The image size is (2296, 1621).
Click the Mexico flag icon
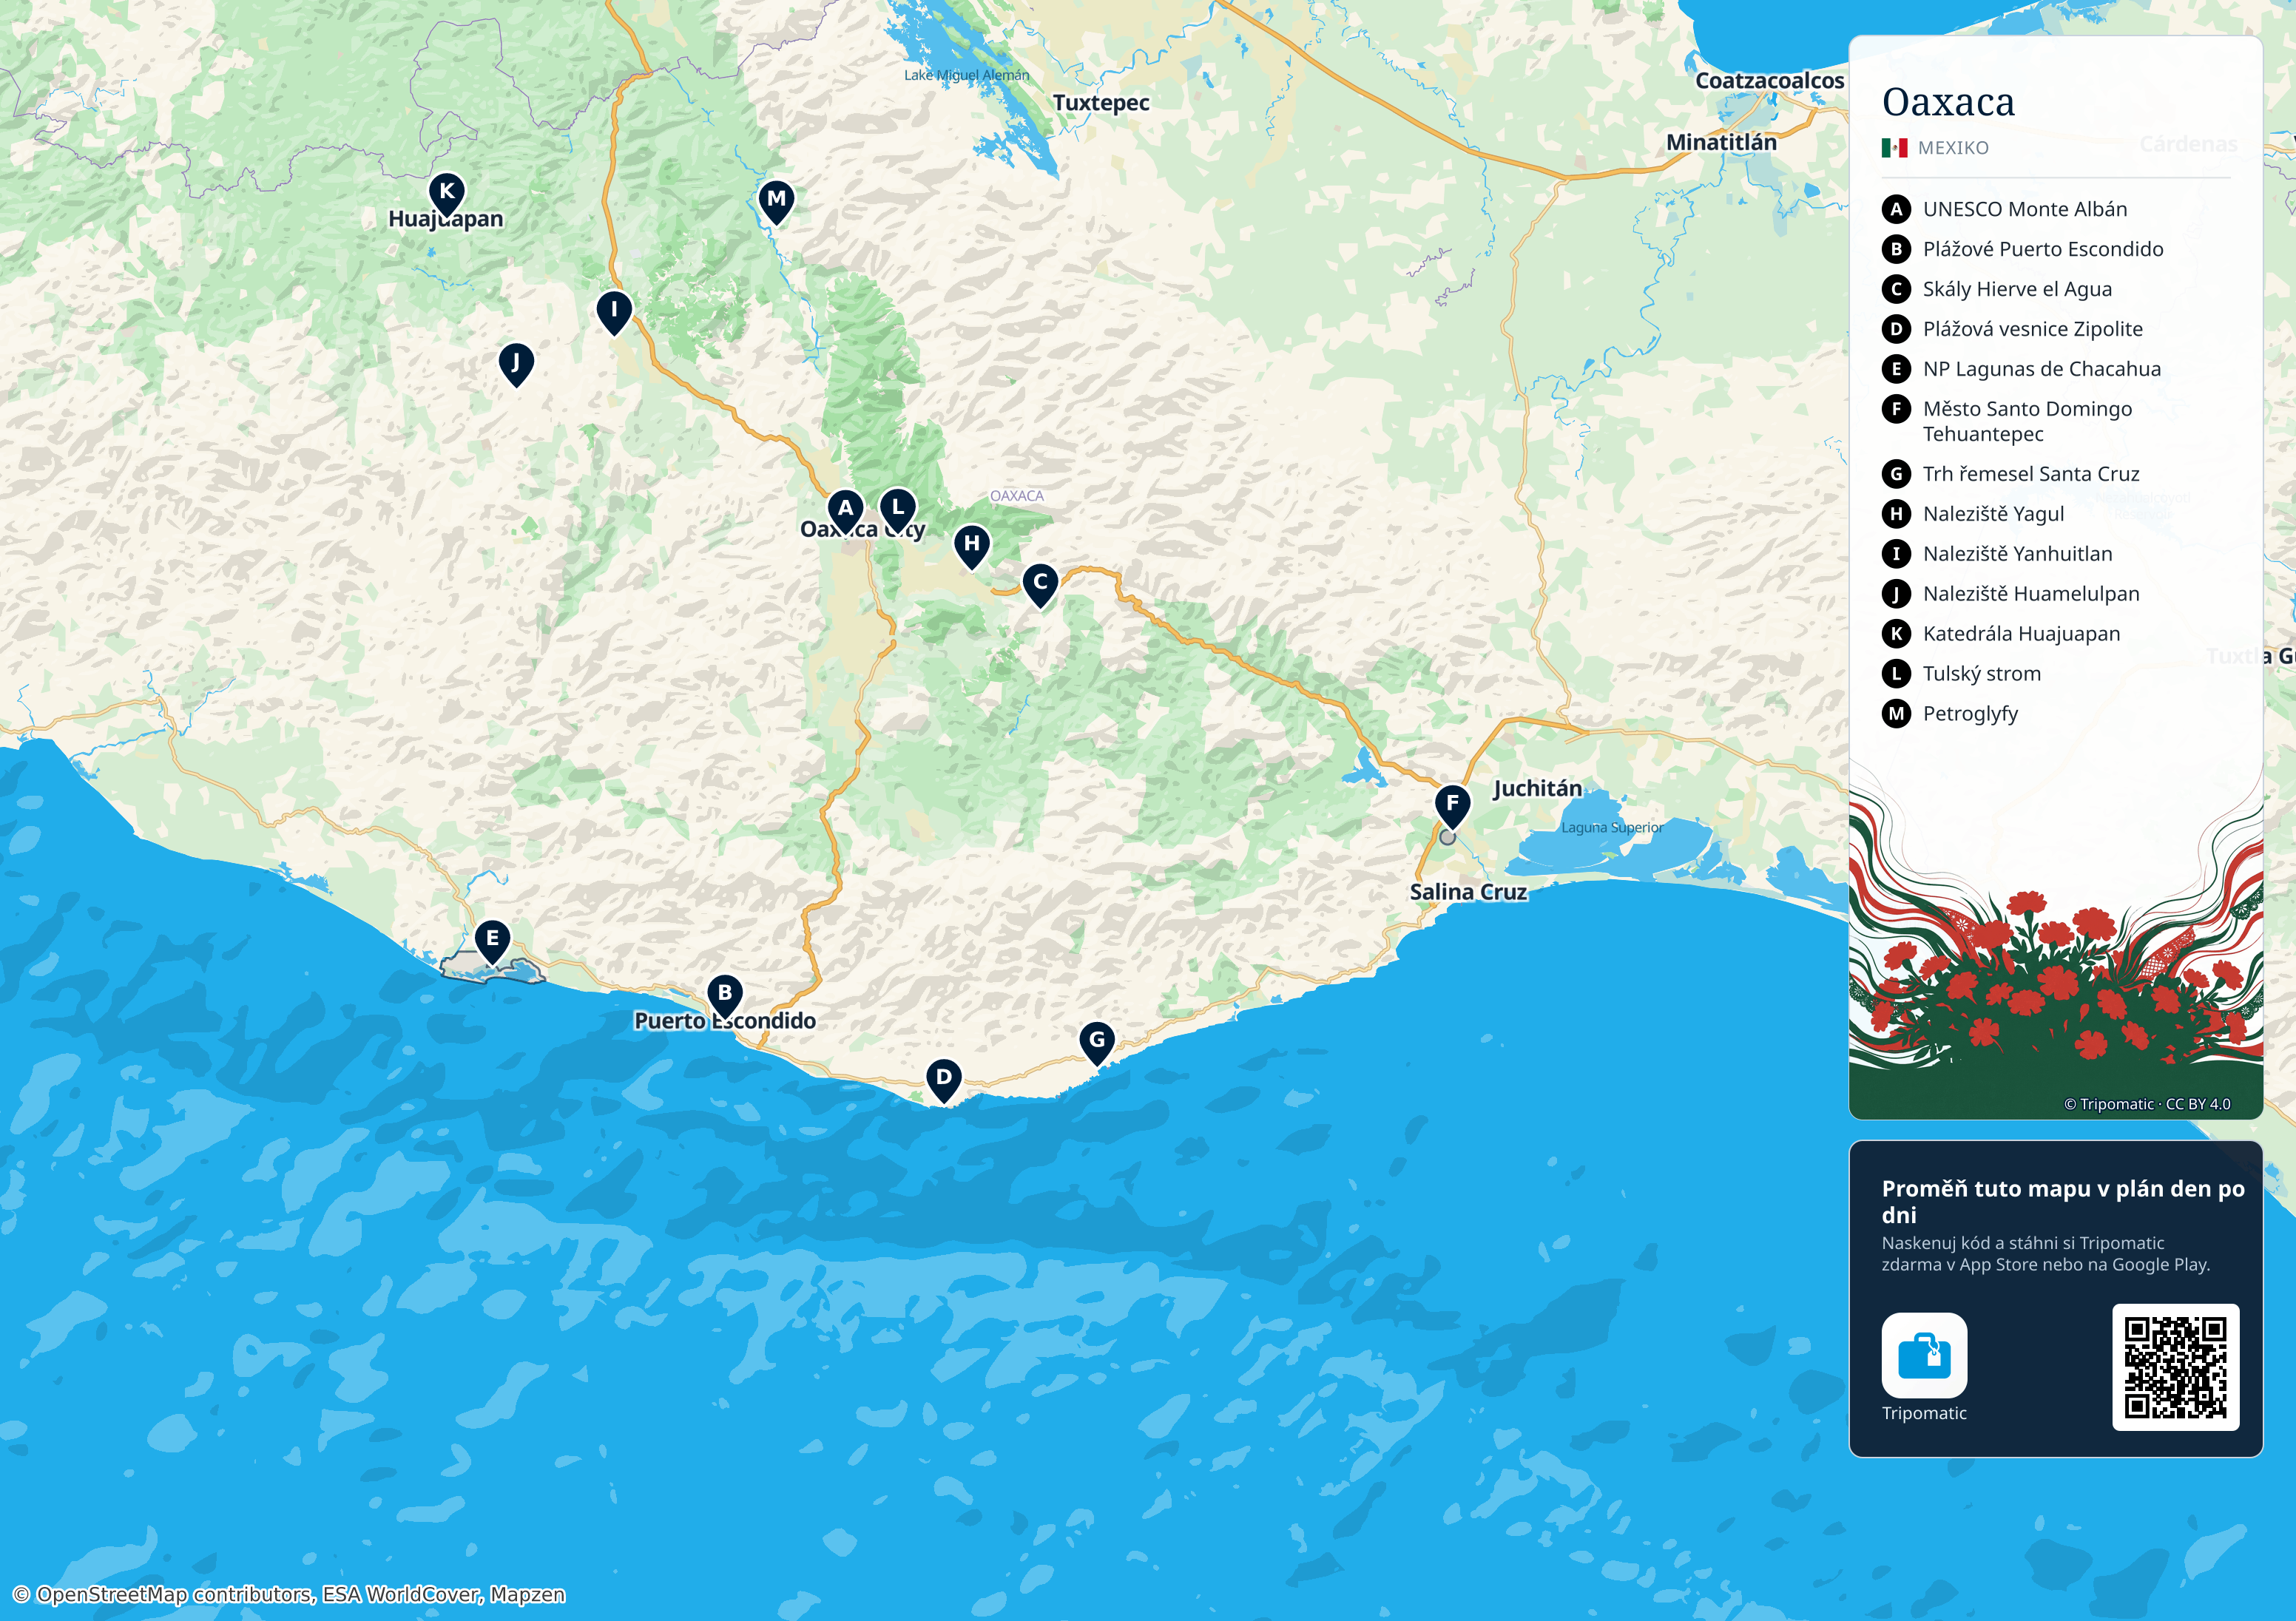point(1894,148)
